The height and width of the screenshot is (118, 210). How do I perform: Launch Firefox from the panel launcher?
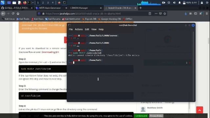point(25,3)
